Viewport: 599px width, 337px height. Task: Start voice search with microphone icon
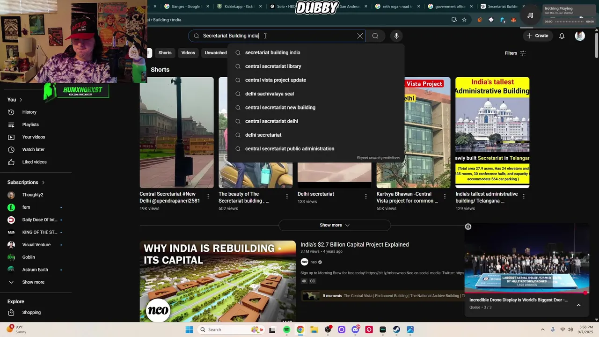(396, 36)
